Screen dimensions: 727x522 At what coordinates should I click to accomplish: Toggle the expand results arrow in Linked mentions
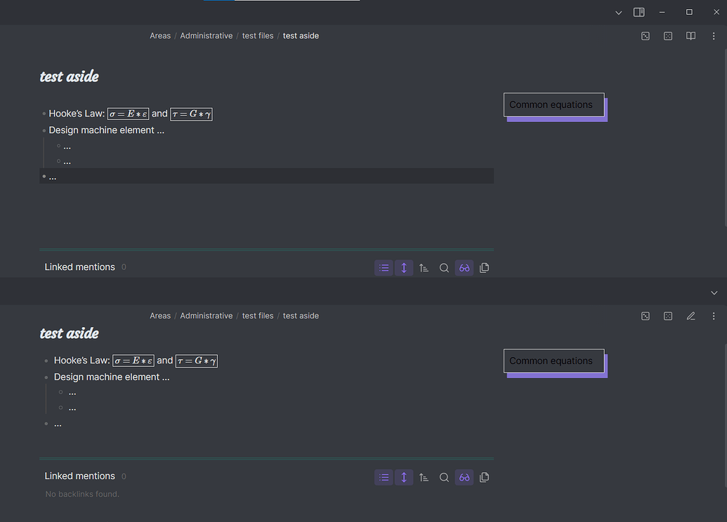403,267
